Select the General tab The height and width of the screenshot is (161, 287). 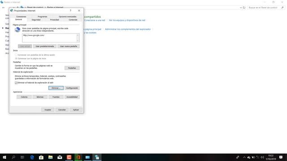(18, 19)
